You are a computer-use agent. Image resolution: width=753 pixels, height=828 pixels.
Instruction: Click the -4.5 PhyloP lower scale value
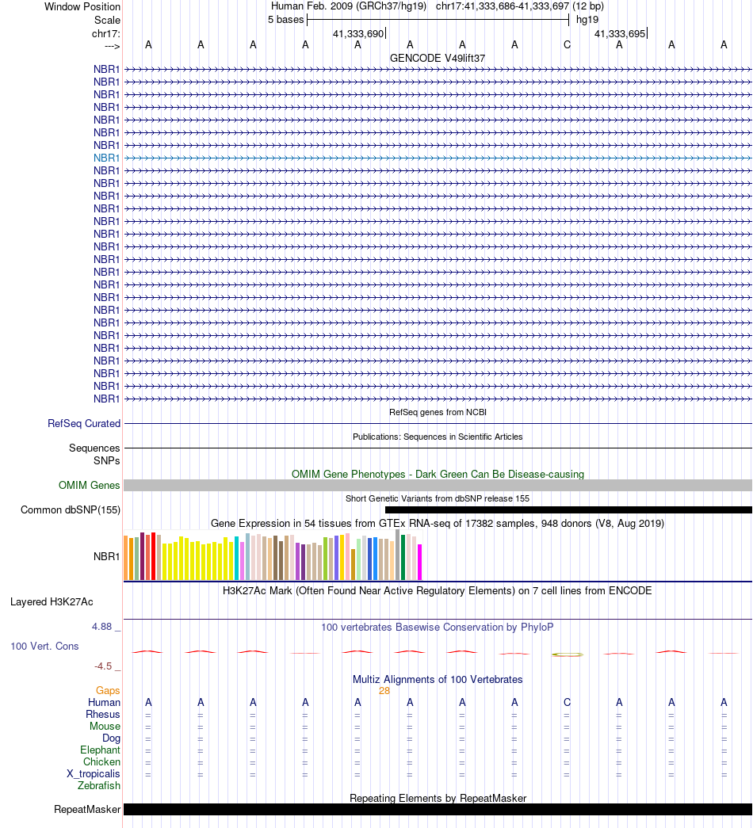103,666
